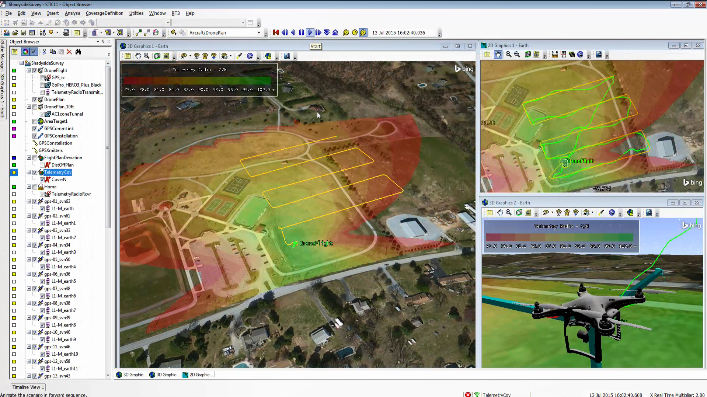Viewport: 707px width, 397px height.
Task: Collapse the DroneFlight tree node
Action: (29, 70)
